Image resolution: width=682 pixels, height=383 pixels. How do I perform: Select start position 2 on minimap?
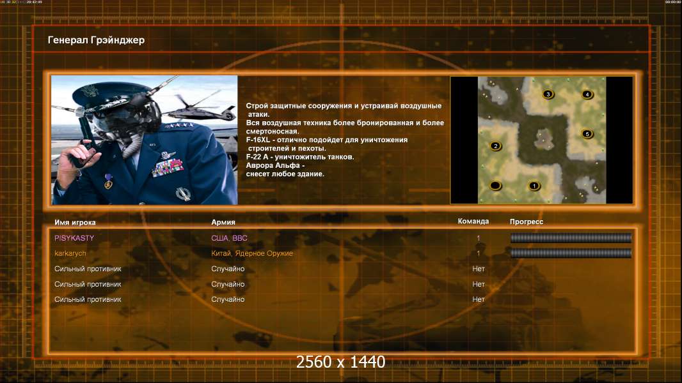tap(495, 146)
